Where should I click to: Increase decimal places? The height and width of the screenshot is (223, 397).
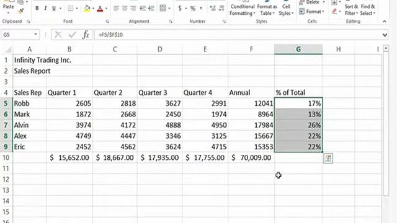[213, 8]
